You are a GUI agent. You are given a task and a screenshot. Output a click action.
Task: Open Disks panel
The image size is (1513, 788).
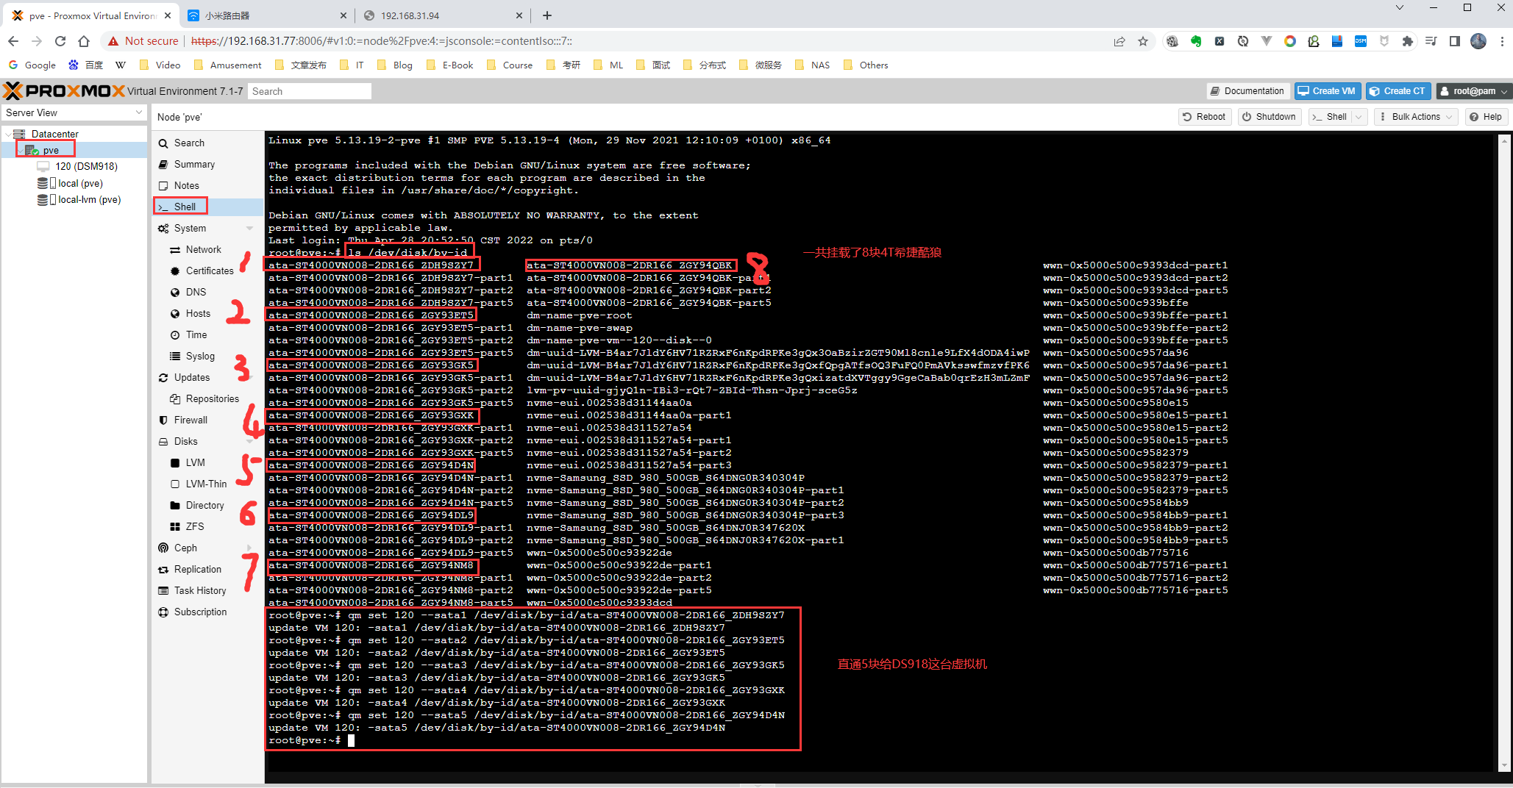tap(207, 441)
